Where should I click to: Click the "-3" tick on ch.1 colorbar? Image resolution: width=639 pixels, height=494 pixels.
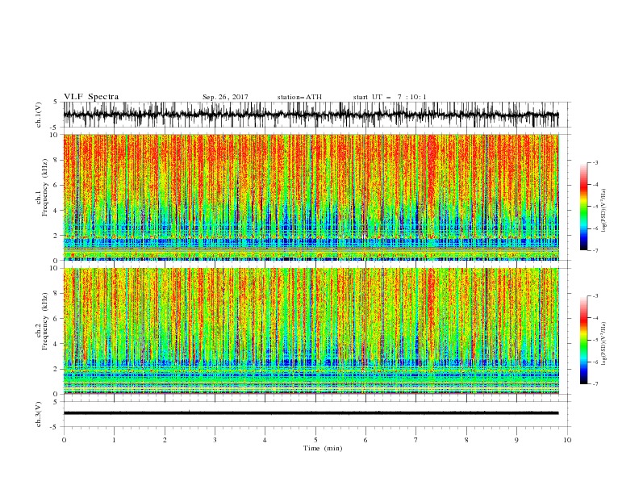tap(595, 162)
